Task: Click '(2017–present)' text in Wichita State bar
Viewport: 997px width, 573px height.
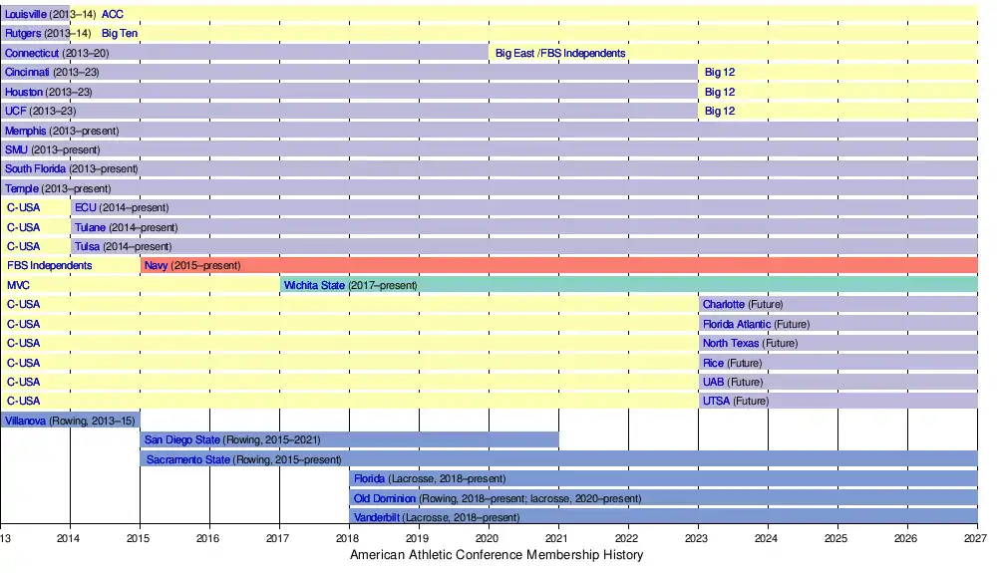Action: tap(383, 285)
